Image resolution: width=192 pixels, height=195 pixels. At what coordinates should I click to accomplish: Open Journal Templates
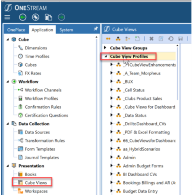tap(42, 157)
